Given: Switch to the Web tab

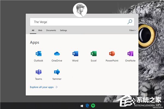Looking at the screenshot, I should click(x=40, y=30).
